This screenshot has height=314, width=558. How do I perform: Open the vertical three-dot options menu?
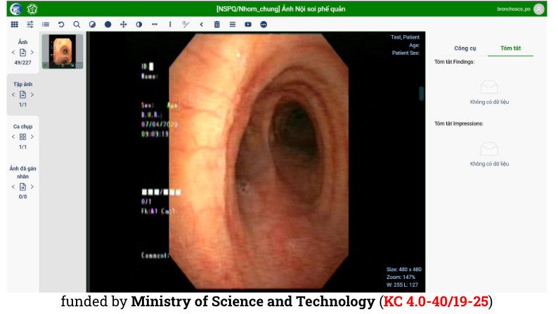click(170, 24)
